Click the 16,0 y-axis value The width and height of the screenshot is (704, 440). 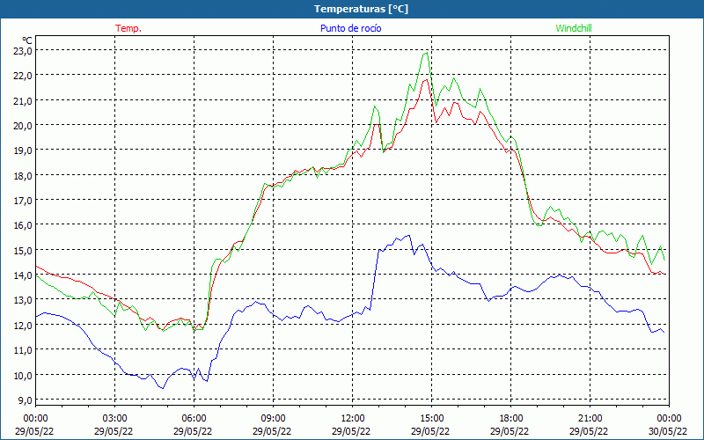click(x=23, y=225)
